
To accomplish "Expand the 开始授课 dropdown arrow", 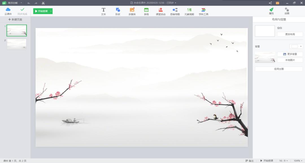I will point(51,11).
